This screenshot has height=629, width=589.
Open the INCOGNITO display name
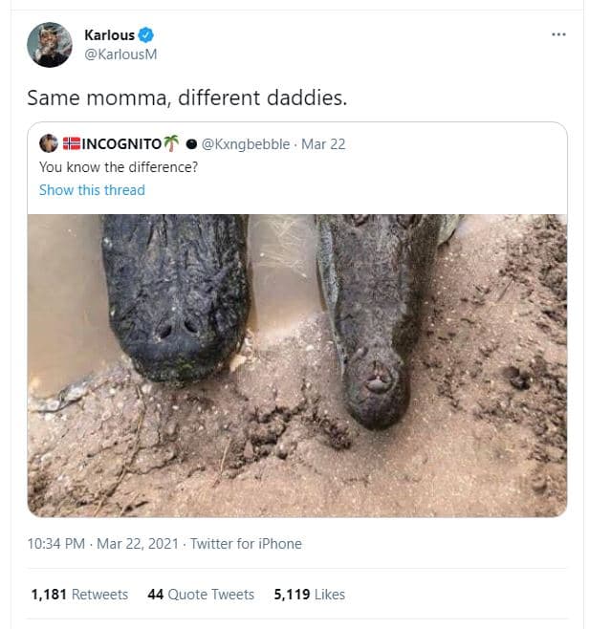pyautogui.click(x=121, y=143)
